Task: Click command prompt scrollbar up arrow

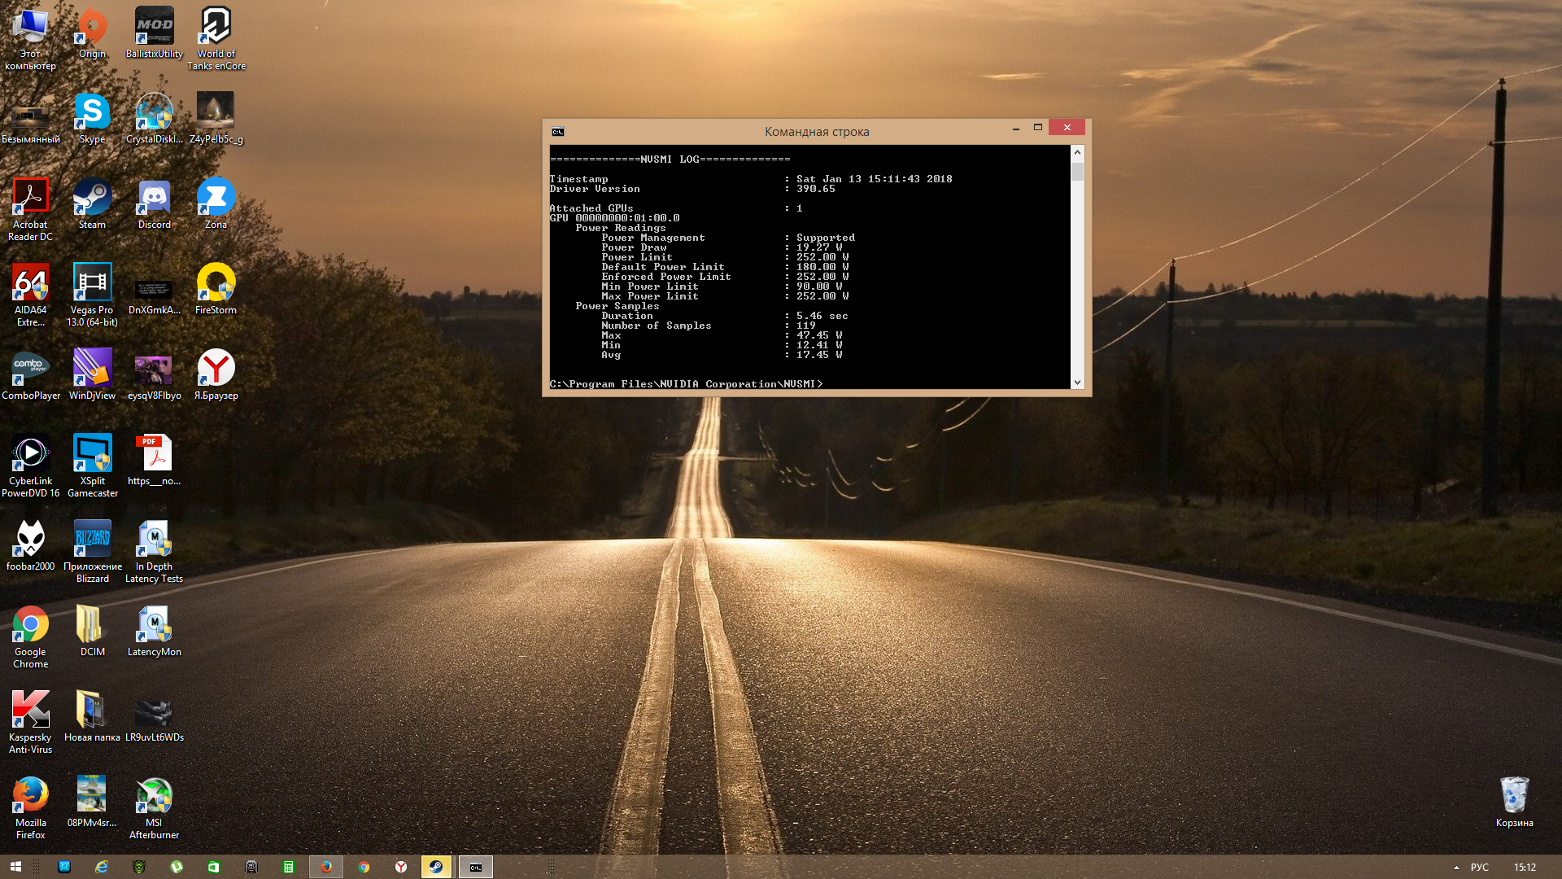Action: coord(1077,152)
